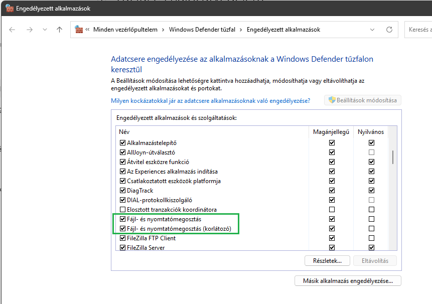Click Másik alkalmazás engedélyezése... button

point(348,281)
